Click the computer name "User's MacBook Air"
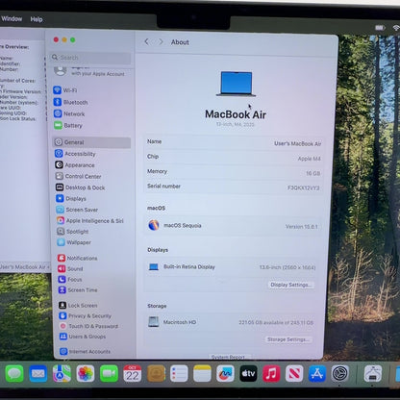This screenshot has height=400, width=400. point(297,143)
